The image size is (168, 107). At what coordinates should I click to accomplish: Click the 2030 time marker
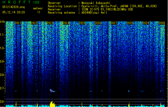tap(162, 23)
